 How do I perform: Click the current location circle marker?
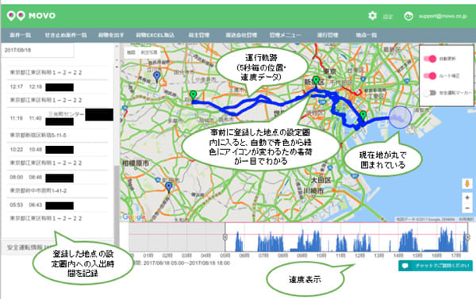(400, 117)
